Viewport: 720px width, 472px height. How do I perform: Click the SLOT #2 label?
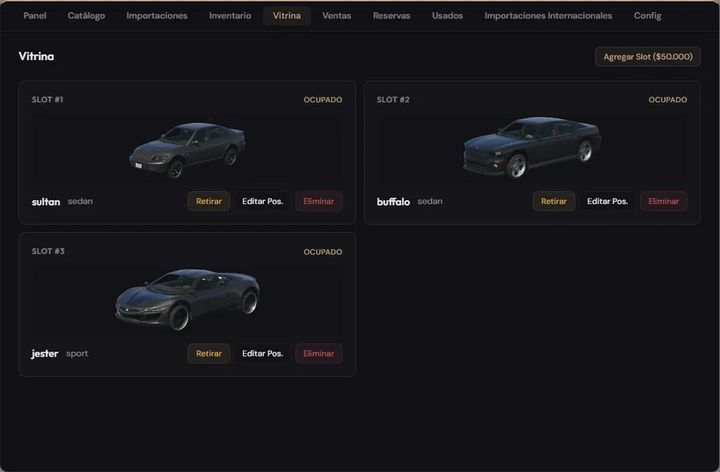393,100
